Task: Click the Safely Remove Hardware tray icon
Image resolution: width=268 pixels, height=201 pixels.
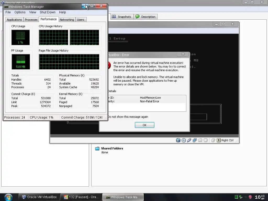Action: (x=241, y=197)
